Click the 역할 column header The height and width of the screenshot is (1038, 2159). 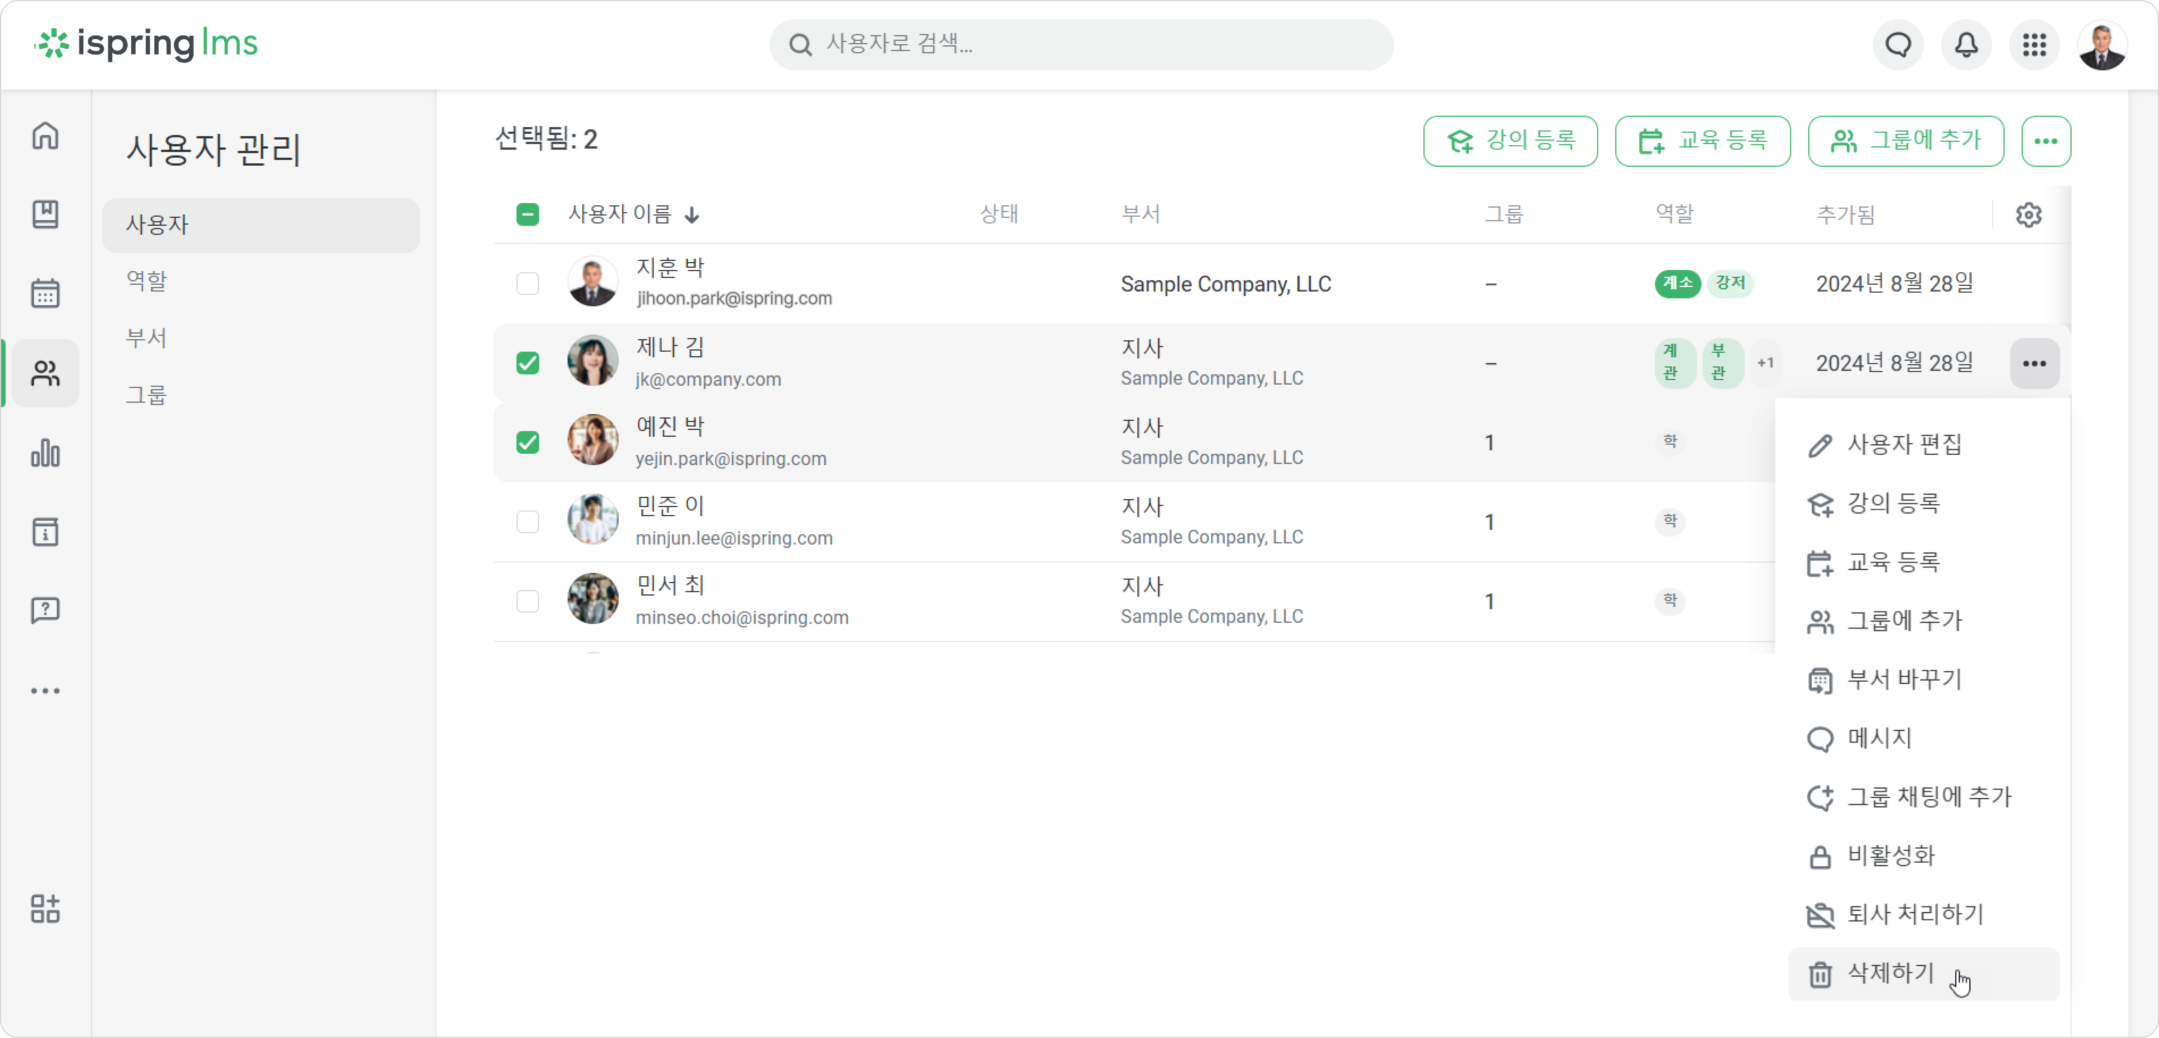tap(1675, 214)
